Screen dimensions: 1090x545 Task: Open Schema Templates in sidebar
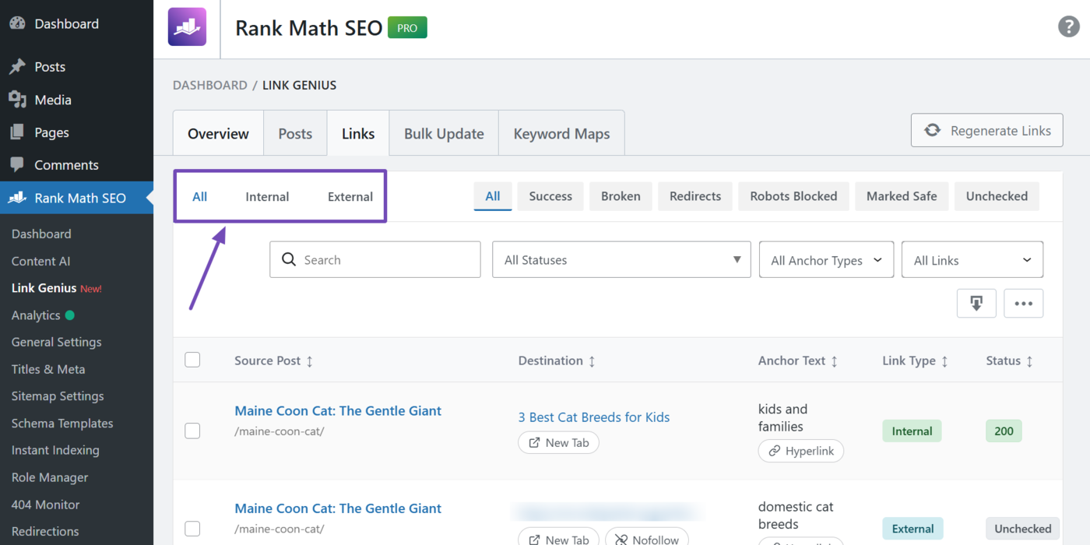(x=62, y=424)
